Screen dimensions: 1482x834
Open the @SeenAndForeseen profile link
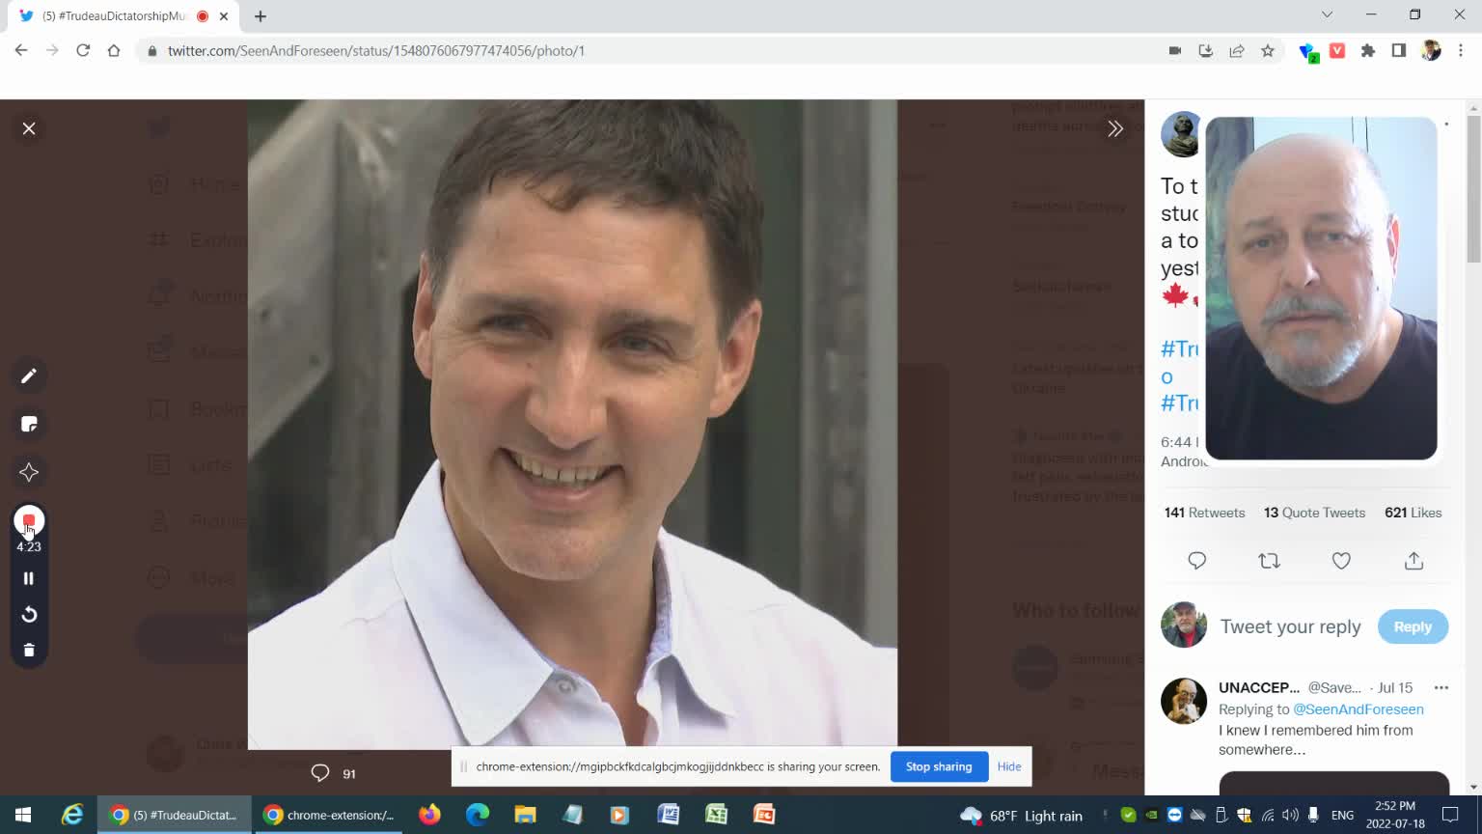1358,709
